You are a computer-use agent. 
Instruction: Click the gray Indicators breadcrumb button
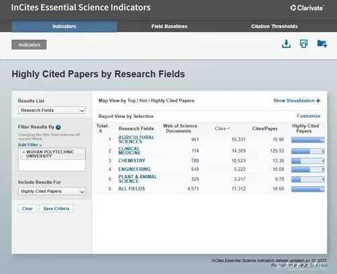pos(29,45)
